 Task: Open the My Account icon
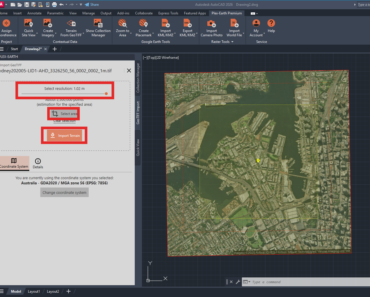click(256, 23)
